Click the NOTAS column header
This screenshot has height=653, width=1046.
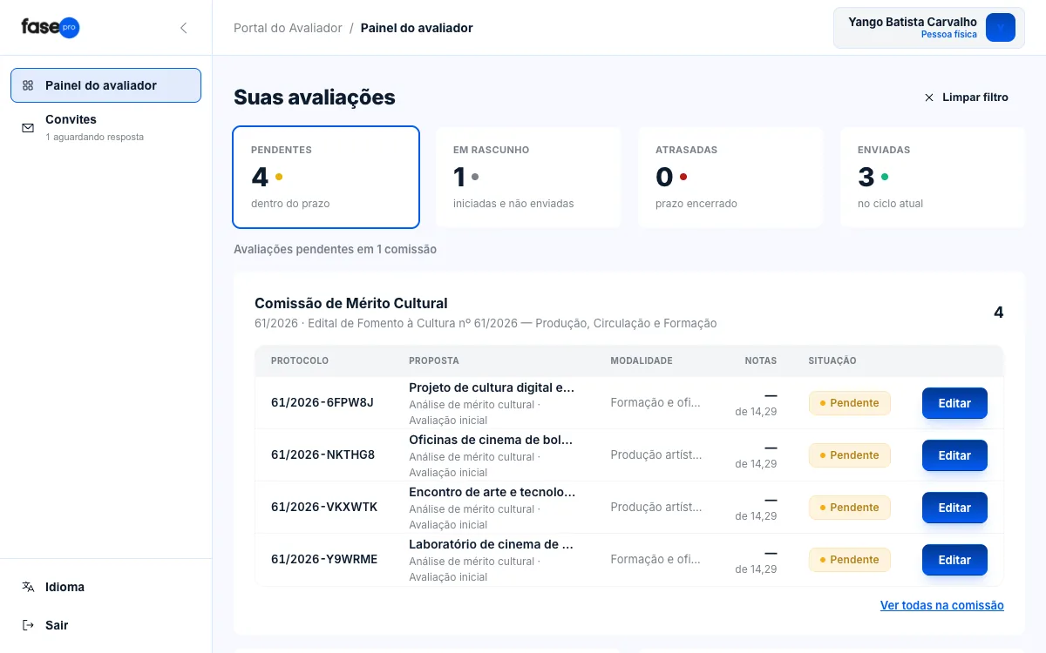[761, 360]
